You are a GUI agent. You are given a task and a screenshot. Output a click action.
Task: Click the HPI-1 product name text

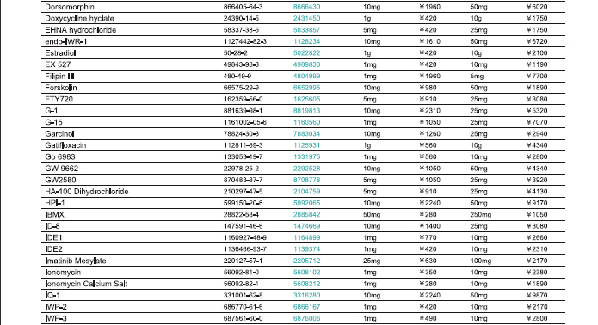coord(55,203)
